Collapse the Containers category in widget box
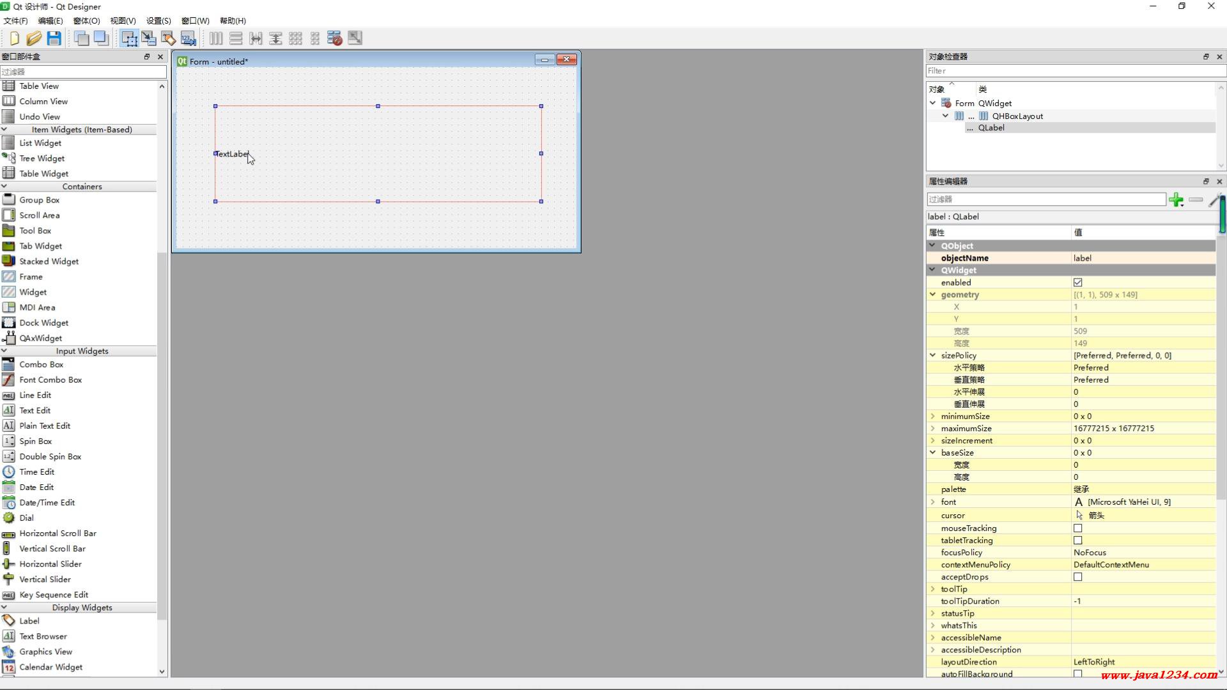This screenshot has width=1227, height=690. (x=4, y=187)
